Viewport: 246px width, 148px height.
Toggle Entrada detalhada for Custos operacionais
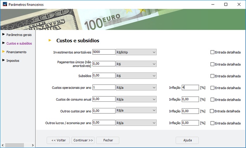[212, 88]
